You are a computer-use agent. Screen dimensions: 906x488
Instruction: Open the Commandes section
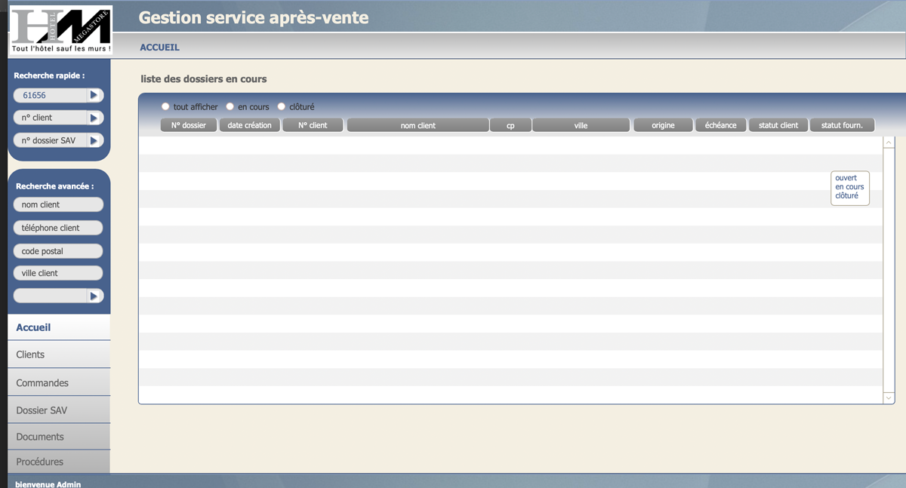pyautogui.click(x=59, y=382)
